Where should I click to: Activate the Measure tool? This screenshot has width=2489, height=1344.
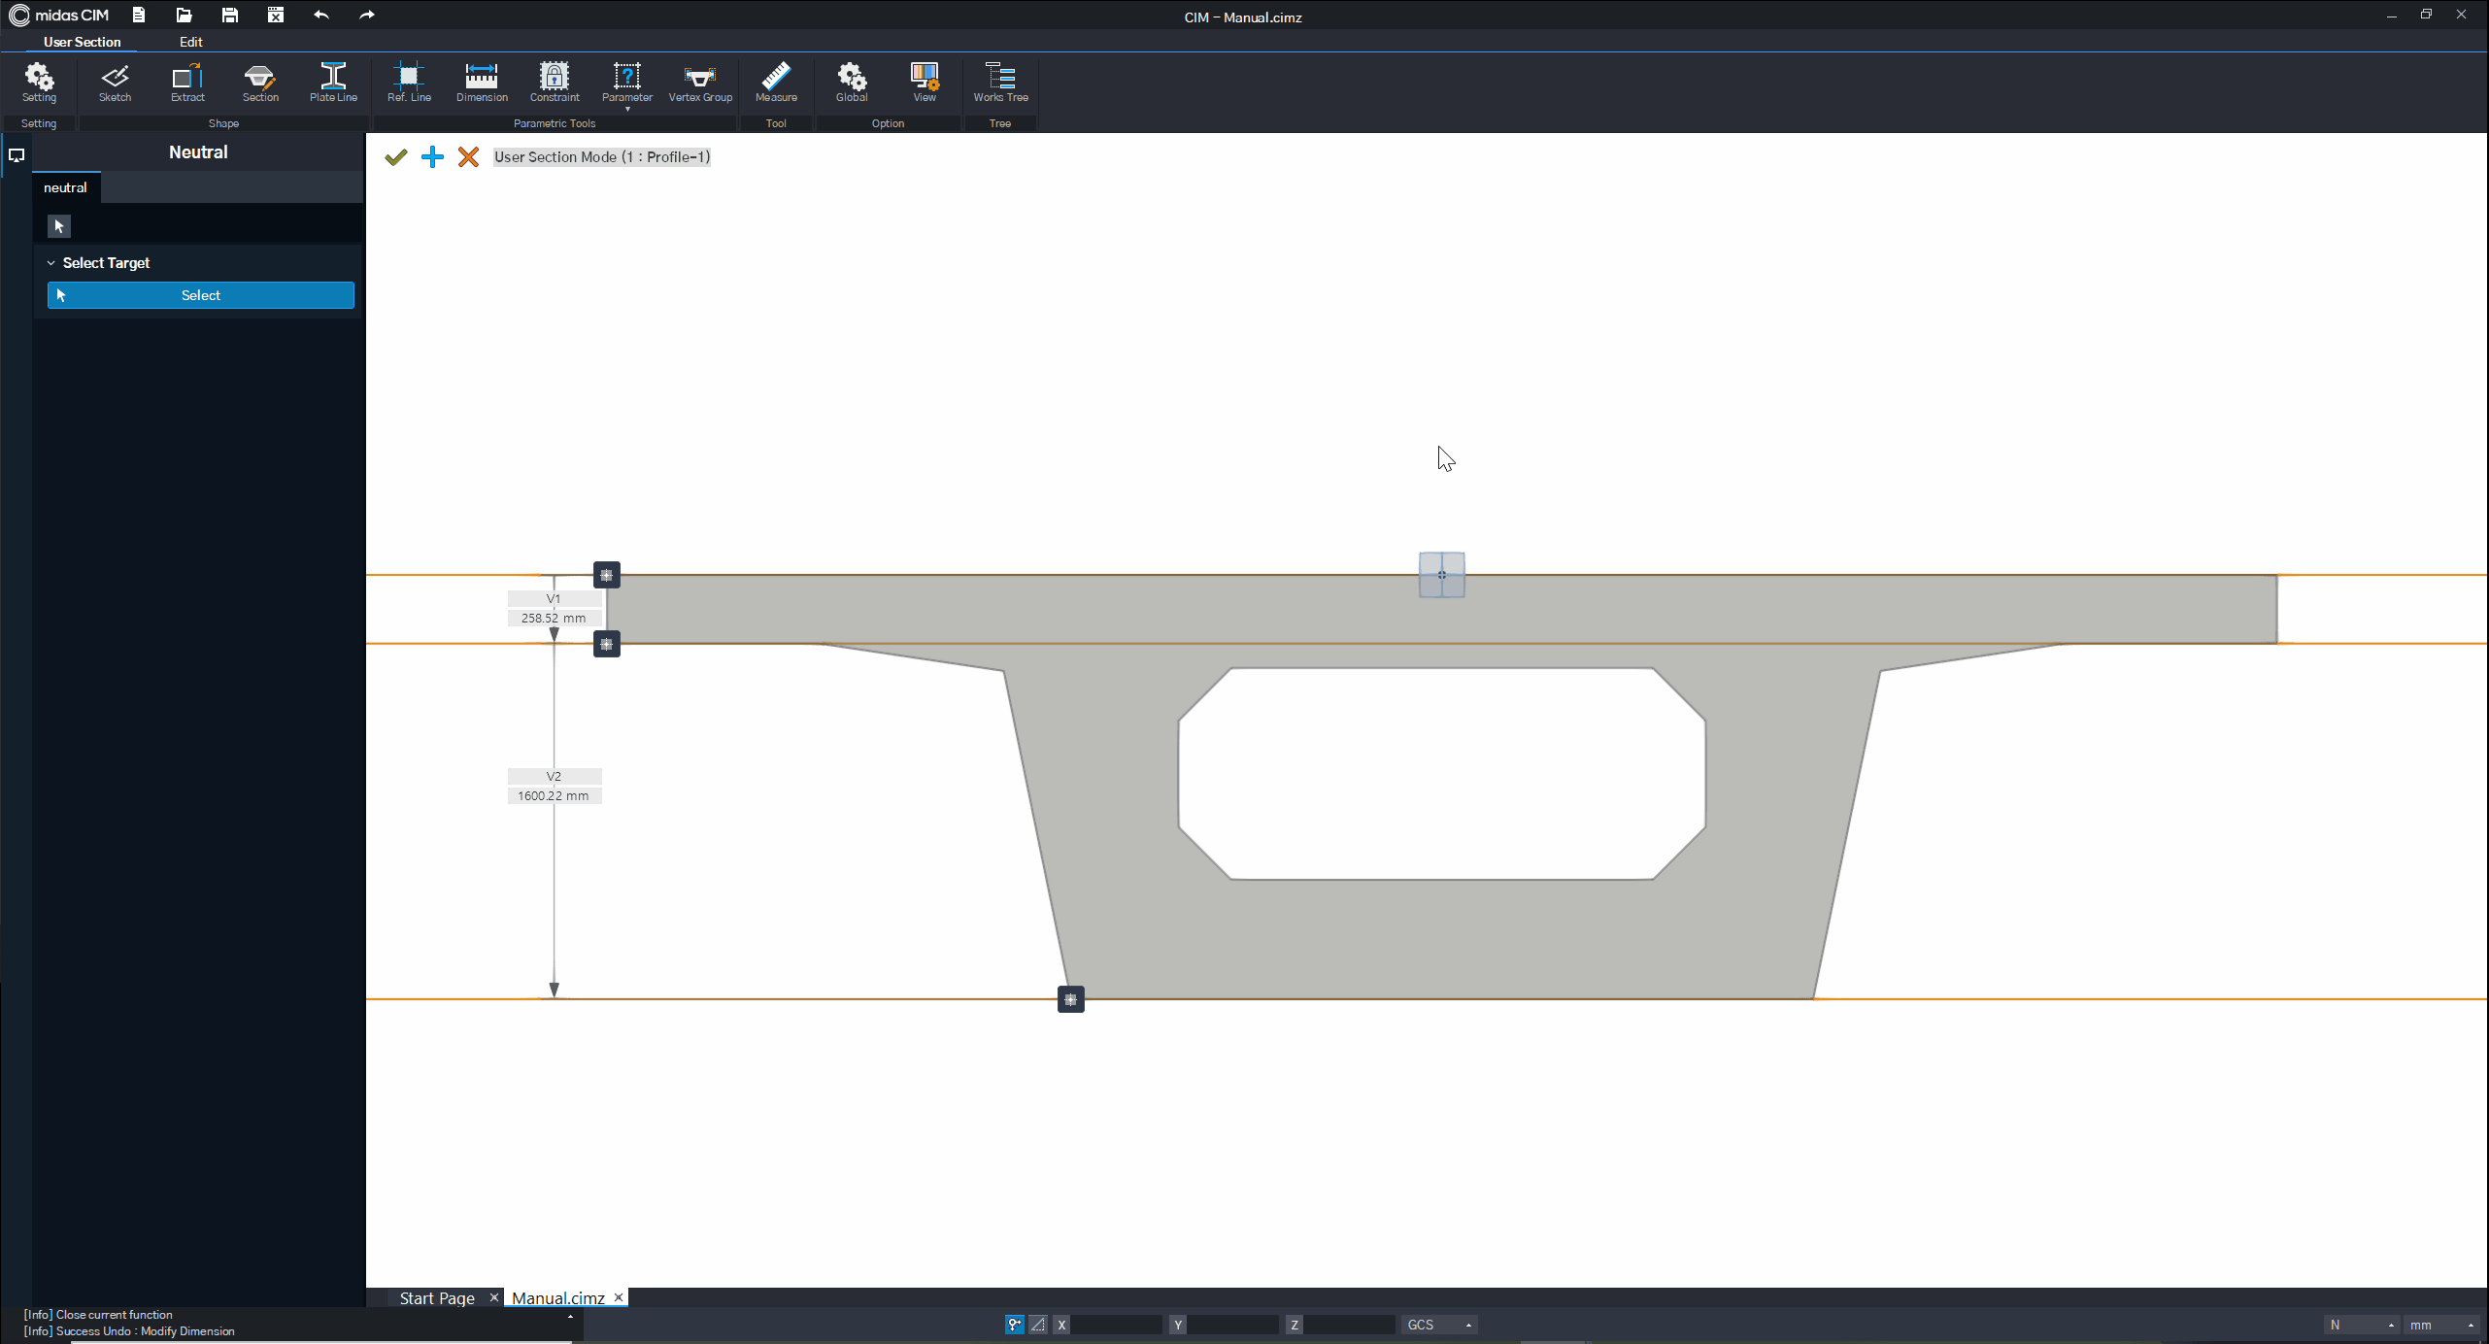click(x=776, y=83)
